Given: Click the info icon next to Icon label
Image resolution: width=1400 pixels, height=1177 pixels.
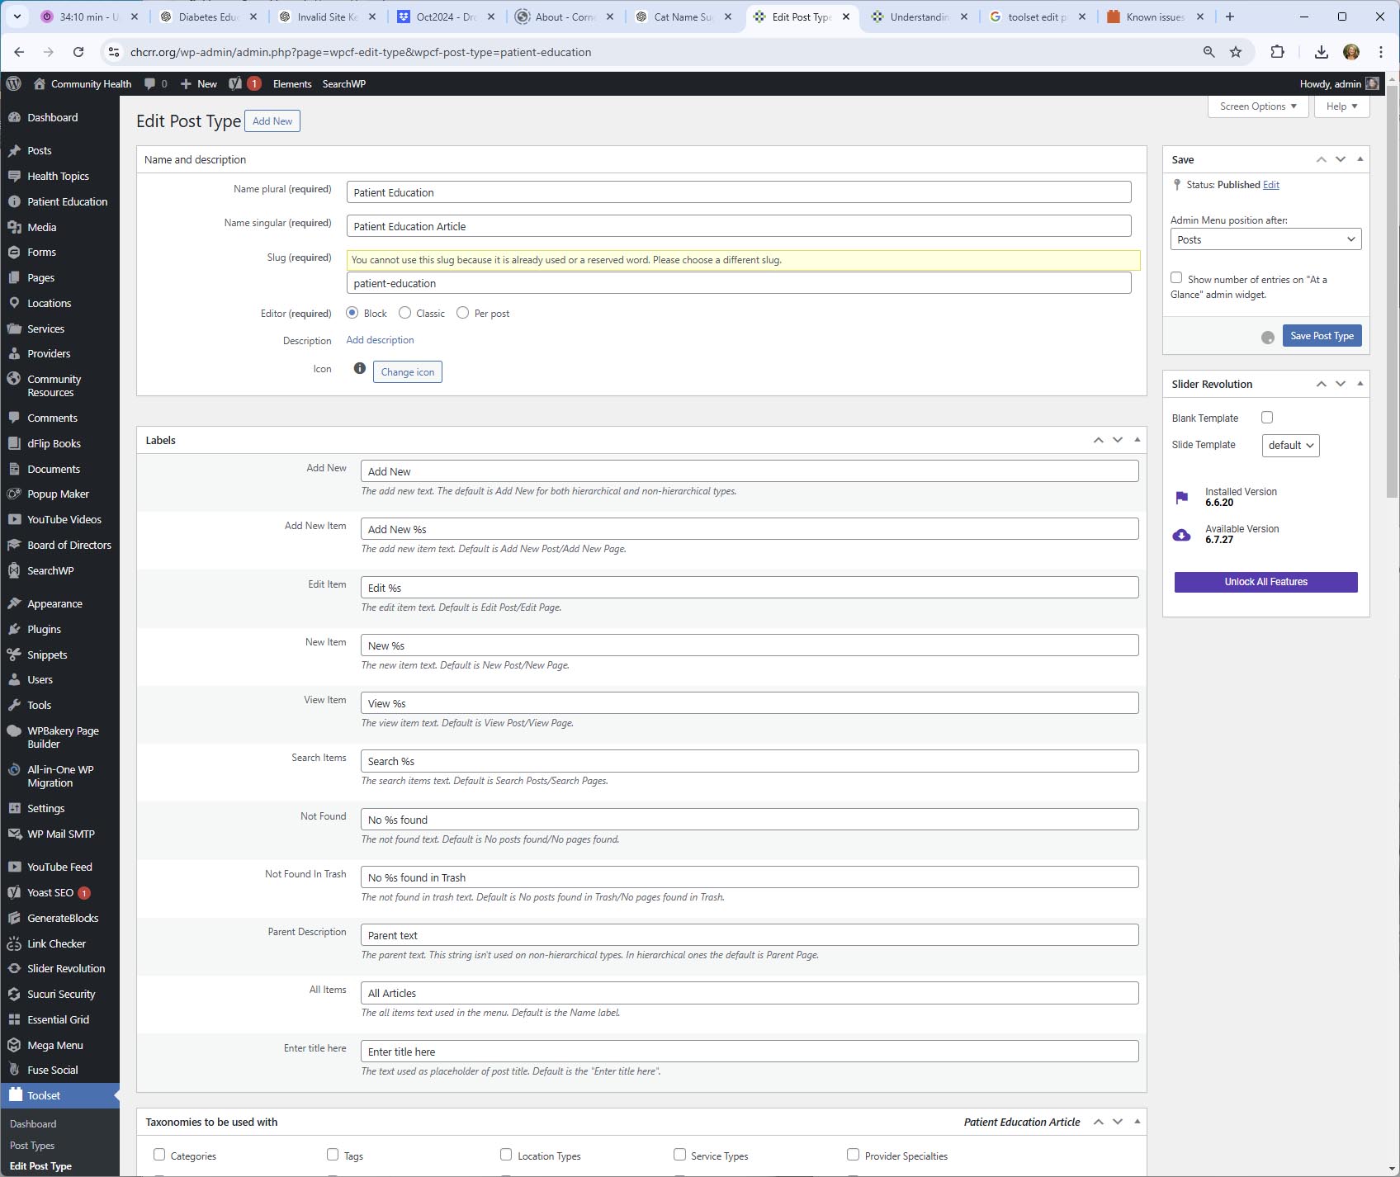Looking at the screenshot, I should point(360,368).
